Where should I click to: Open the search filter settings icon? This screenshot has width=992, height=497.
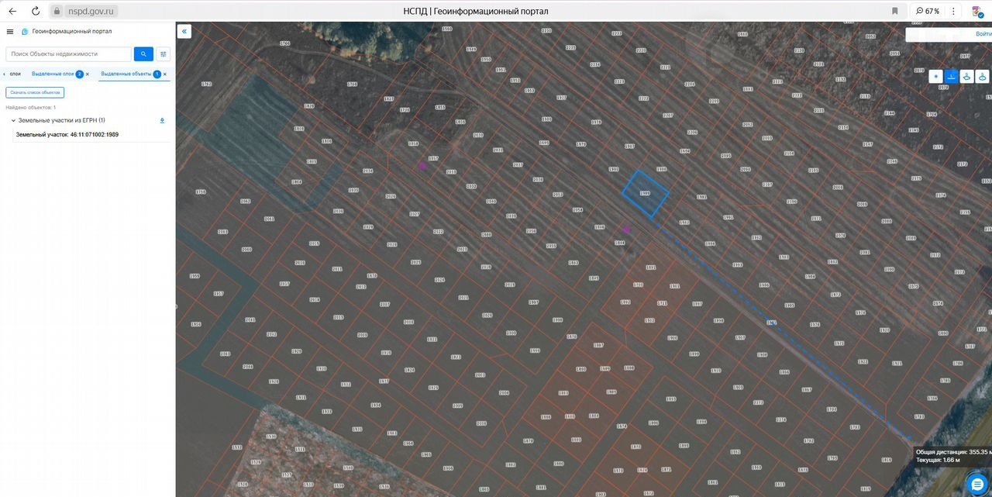(164, 54)
